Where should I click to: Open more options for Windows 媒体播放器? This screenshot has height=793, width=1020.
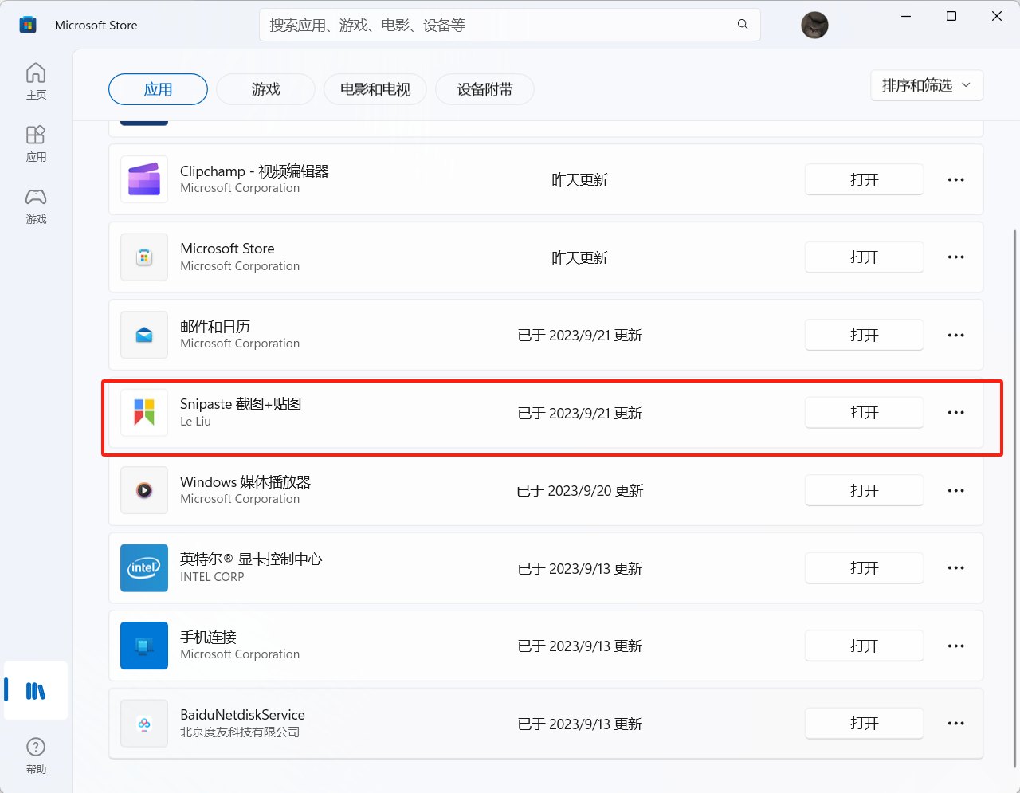point(956,490)
